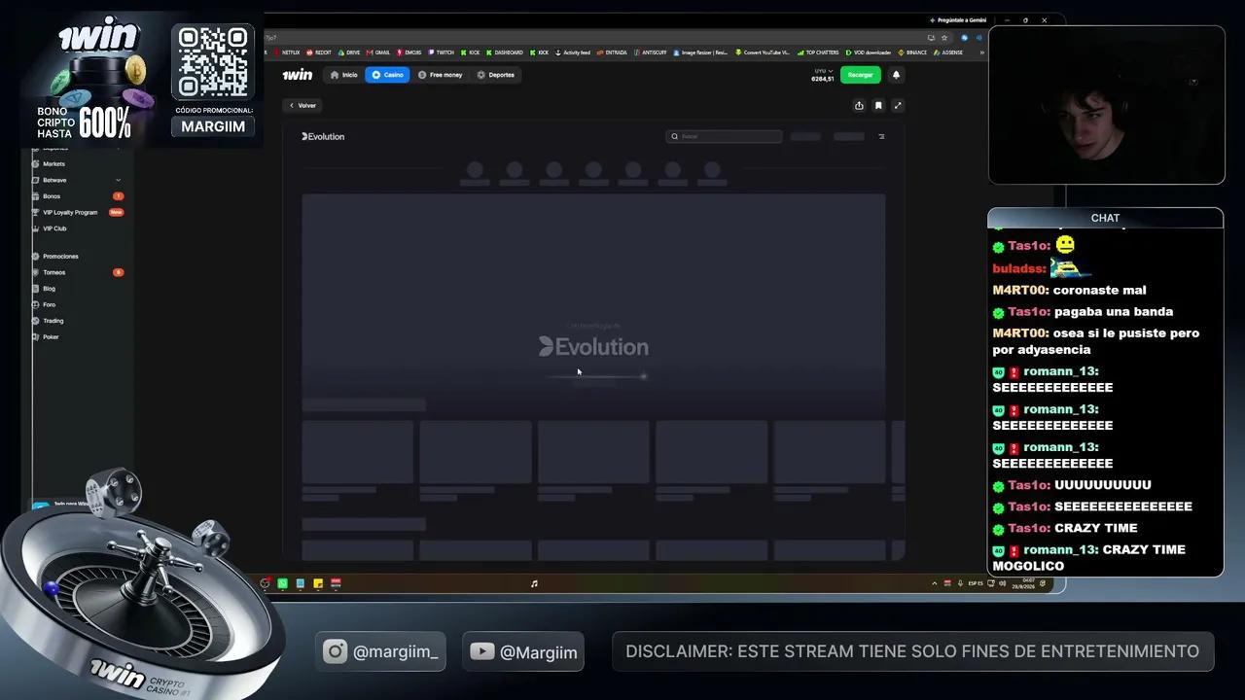Viewport: 1245px width, 700px height.
Task: Click the 1win logo in site header
Action: pyautogui.click(x=297, y=75)
